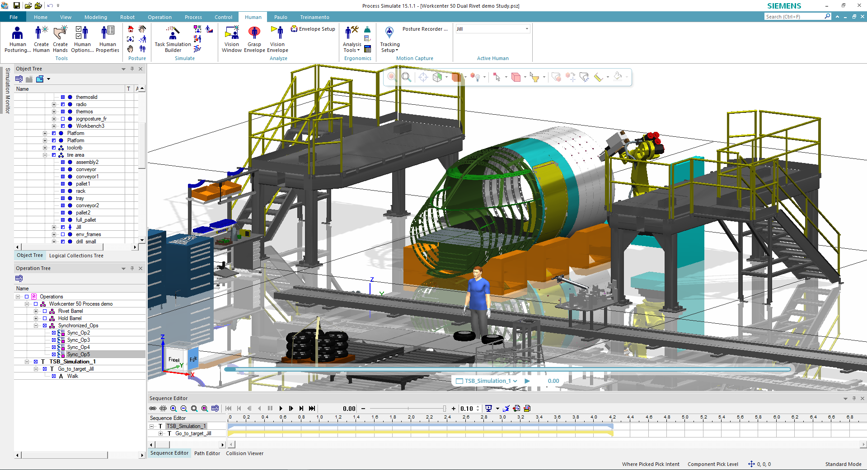
Task: Expand the Hold Barrel operation node
Action: tap(36, 318)
